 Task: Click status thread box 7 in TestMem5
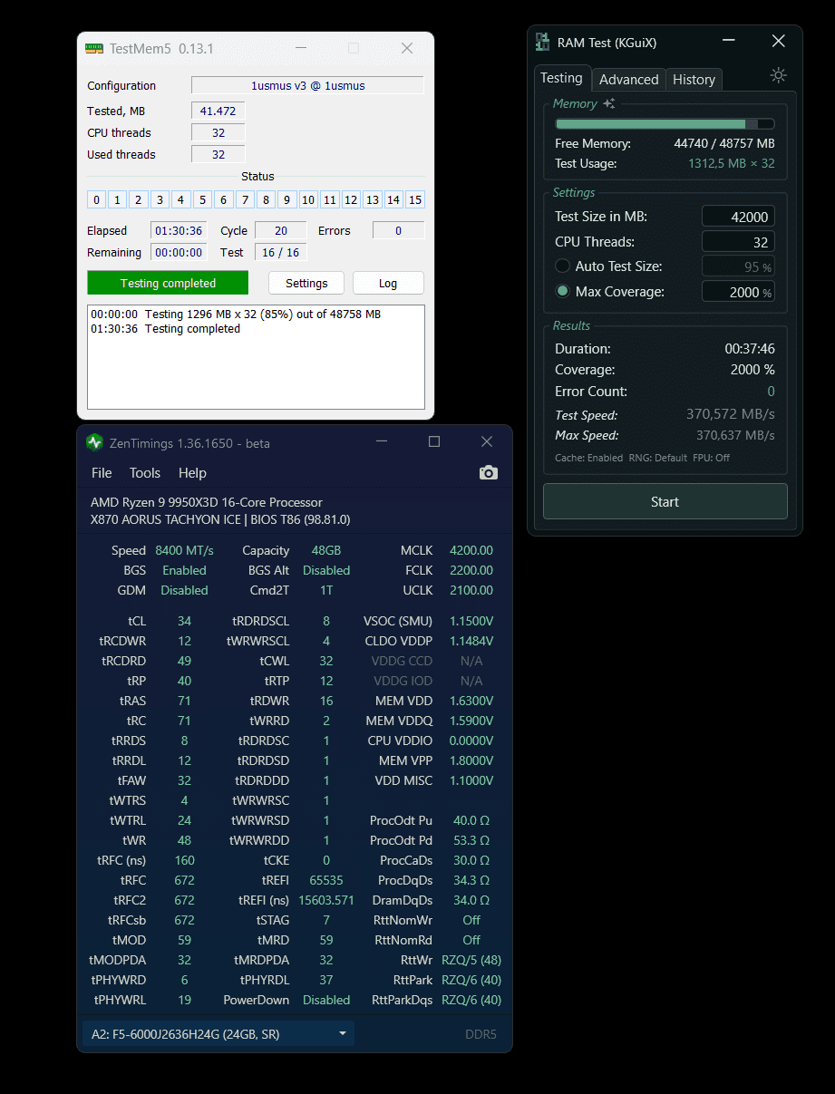tap(245, 200)
